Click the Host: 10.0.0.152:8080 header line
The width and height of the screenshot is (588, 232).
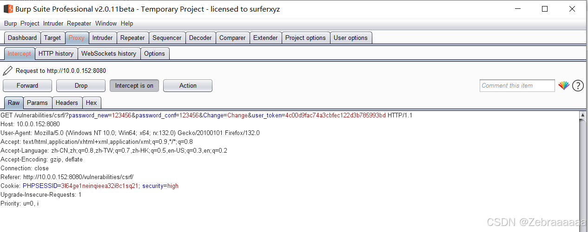click(x=30, y=124)
